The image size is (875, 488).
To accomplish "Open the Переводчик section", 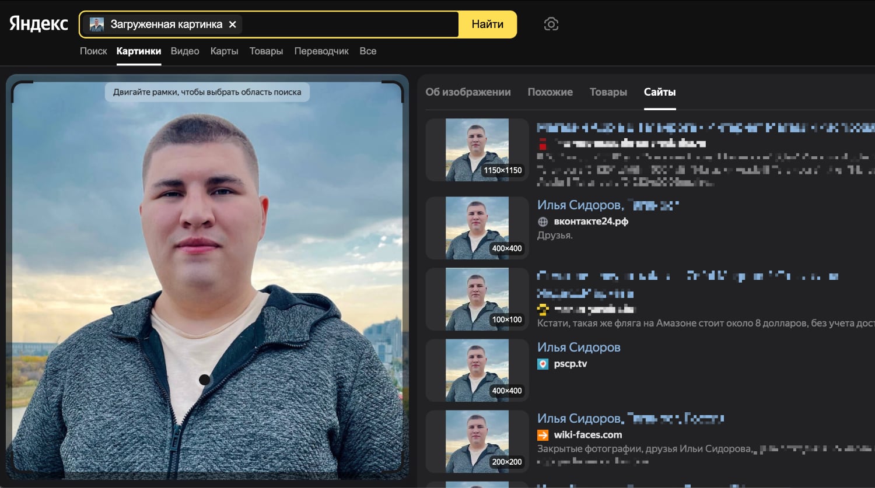I will coord(321,51).
